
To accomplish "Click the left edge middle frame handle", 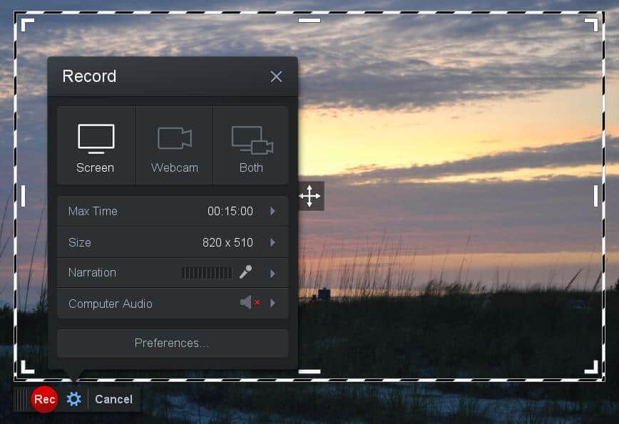I will (x=24, y=196).
